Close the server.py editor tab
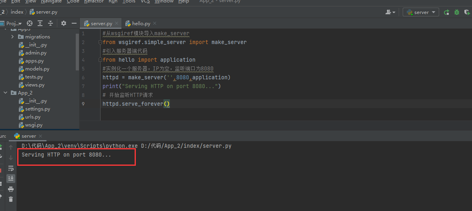 (117, 24)
